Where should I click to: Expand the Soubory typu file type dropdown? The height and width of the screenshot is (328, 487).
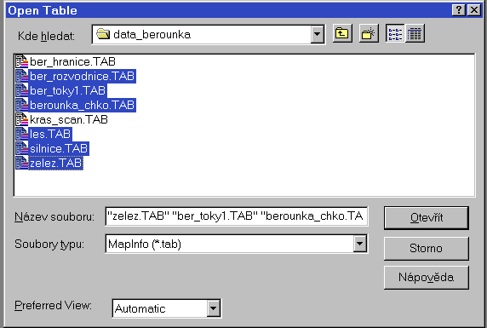point(359,244)
